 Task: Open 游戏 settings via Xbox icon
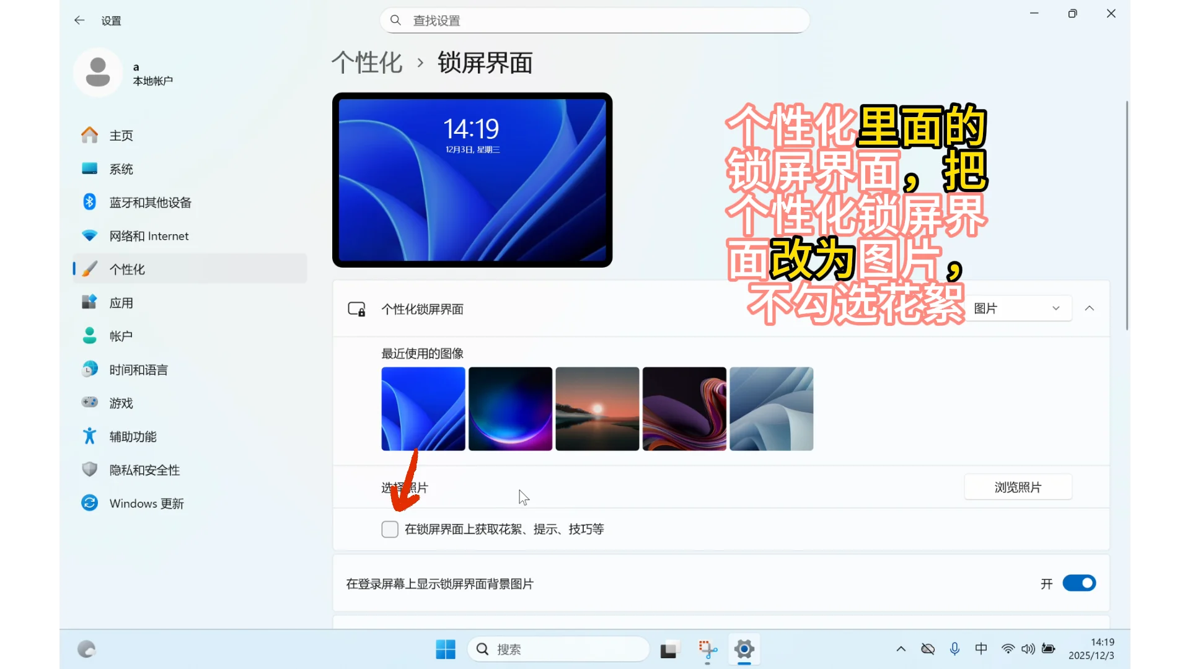pyautogui.click(x=89, y=402)
